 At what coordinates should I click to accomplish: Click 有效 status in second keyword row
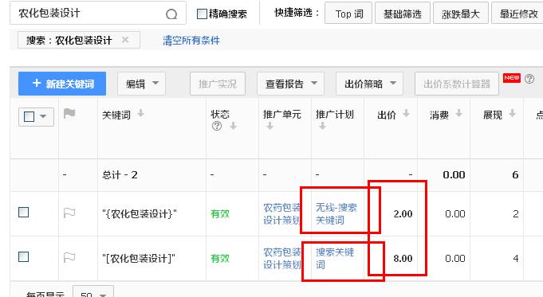coord(220,258)
